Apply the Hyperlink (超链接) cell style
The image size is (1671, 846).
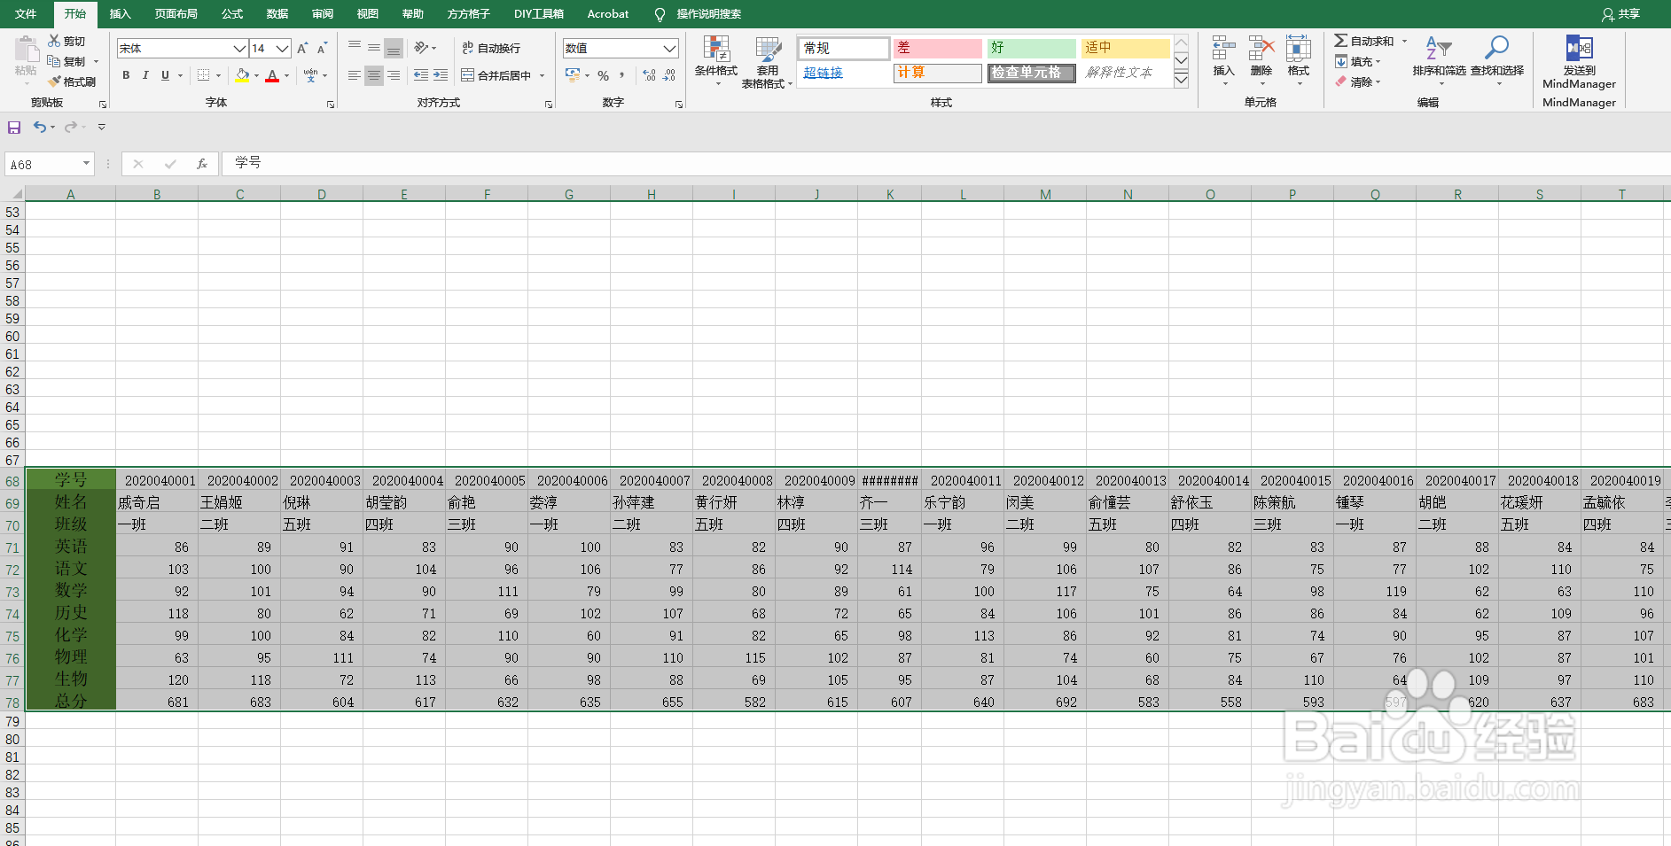844,73
